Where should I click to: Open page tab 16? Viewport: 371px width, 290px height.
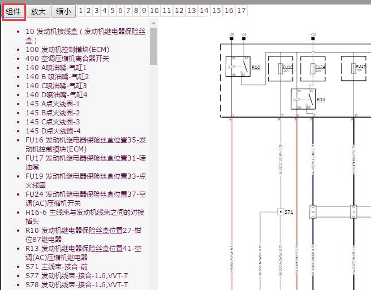pyautogui.click(x=229, y=11)
